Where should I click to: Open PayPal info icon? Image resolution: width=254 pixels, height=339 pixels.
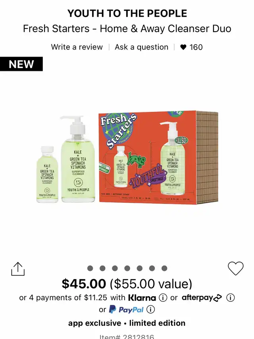pos(151,309)
